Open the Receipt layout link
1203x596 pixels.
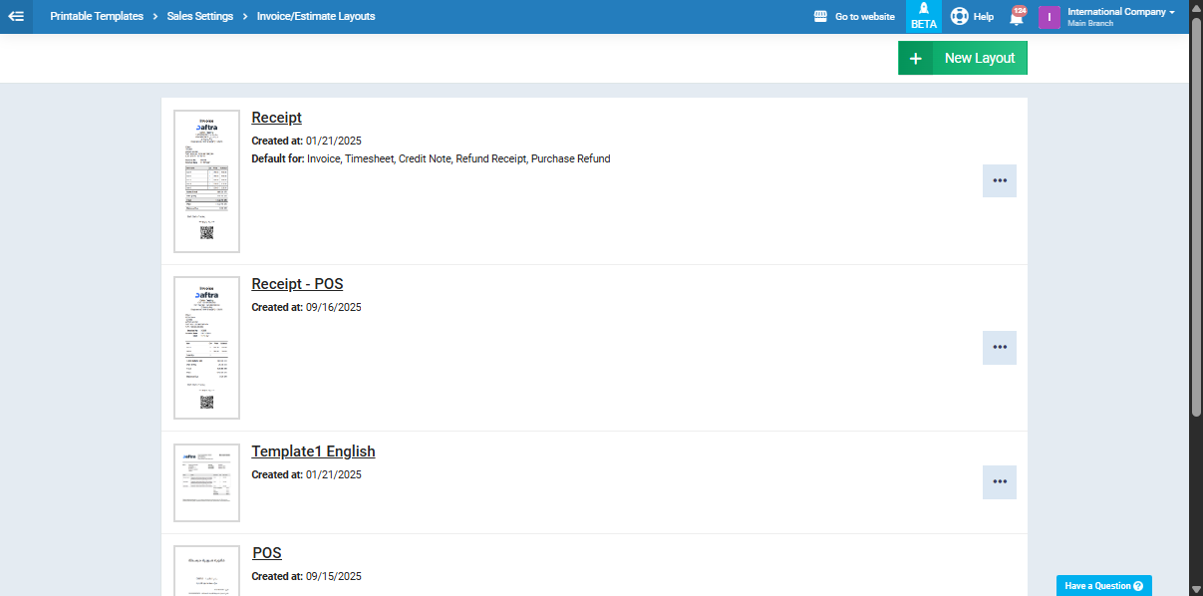pos(276,118)
